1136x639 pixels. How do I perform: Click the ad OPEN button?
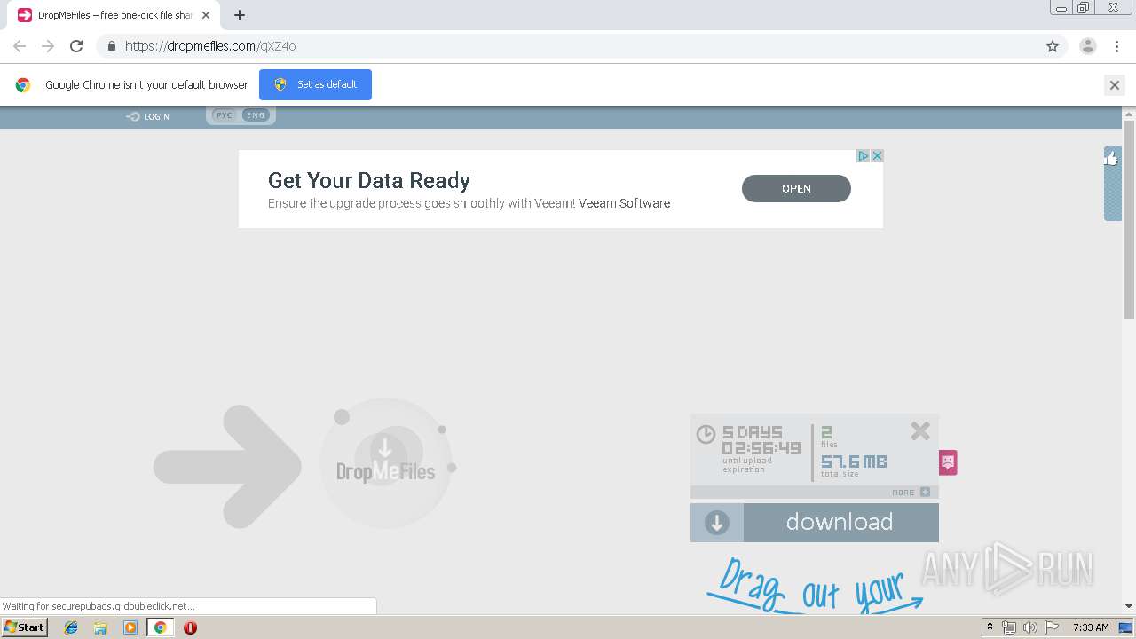[796, 188]
